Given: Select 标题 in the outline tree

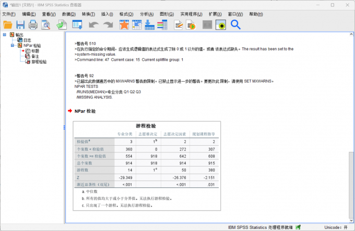Looking at the screenshot, I should click(35, 51).
